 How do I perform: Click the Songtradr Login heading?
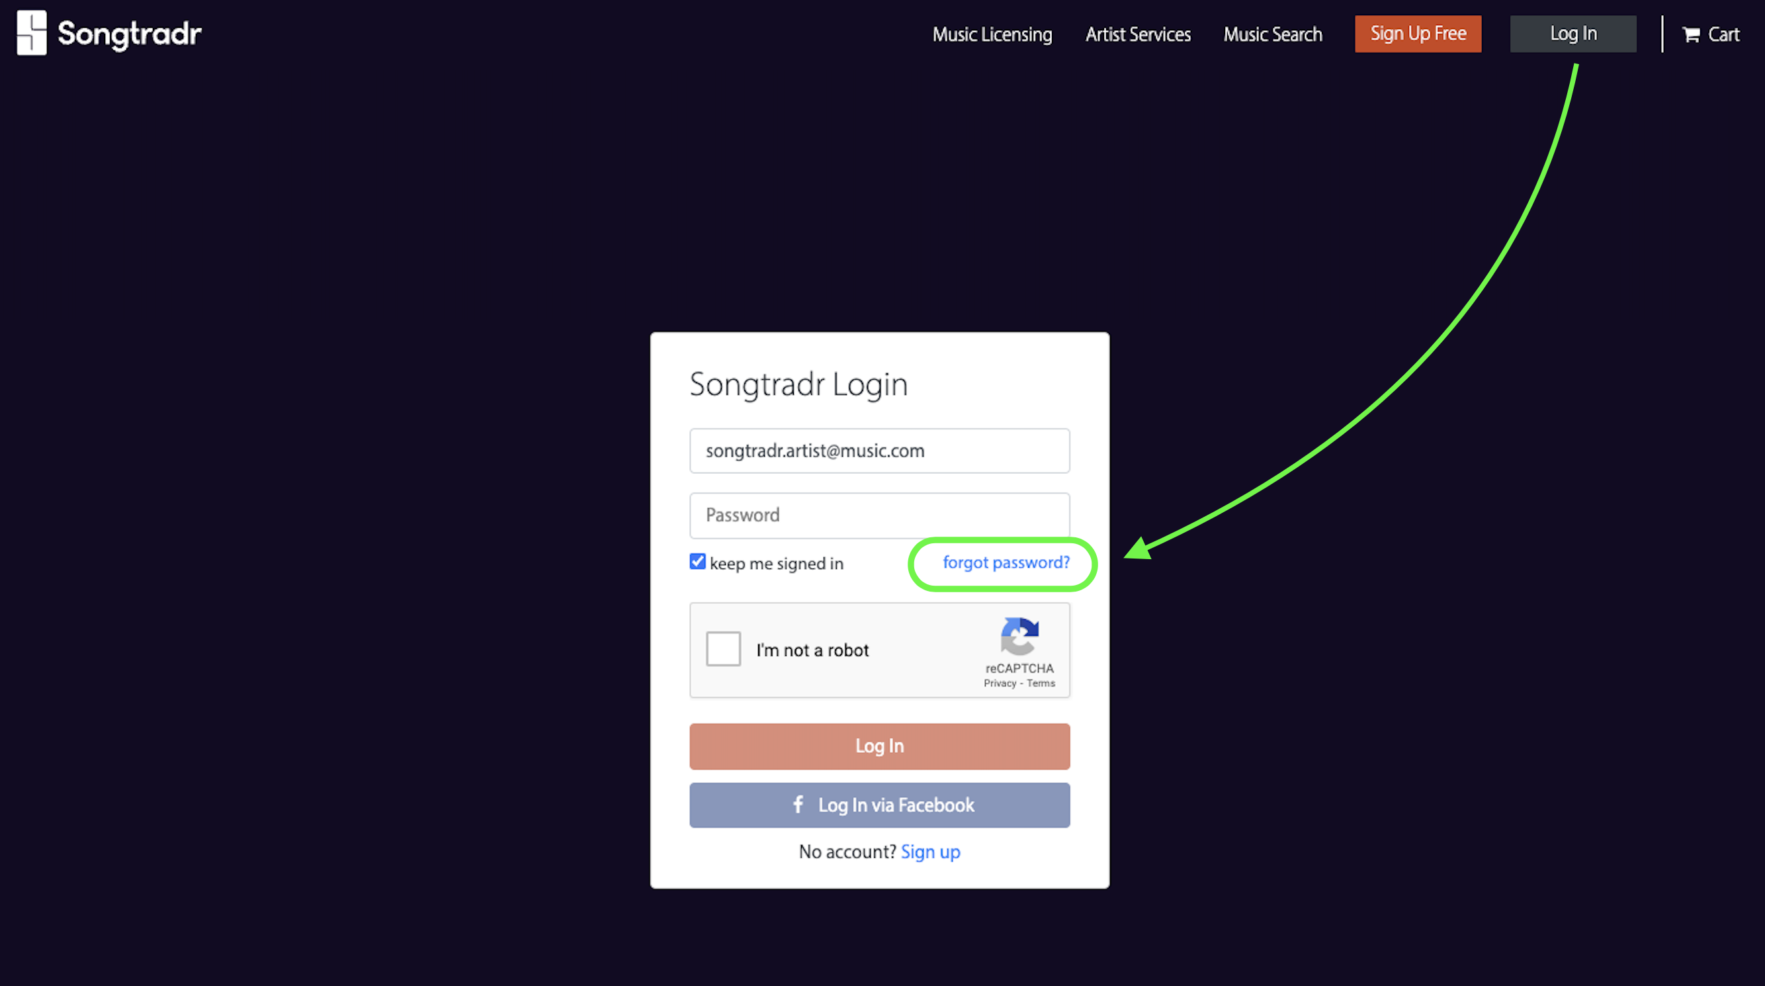pyautogui.click(x=798, y=384)
